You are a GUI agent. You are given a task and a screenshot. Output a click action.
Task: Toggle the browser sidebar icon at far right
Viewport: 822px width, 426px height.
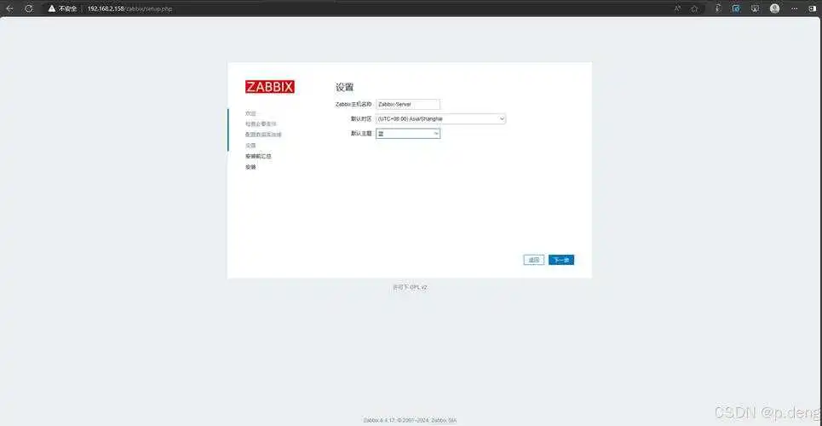[x=813, y=9]
